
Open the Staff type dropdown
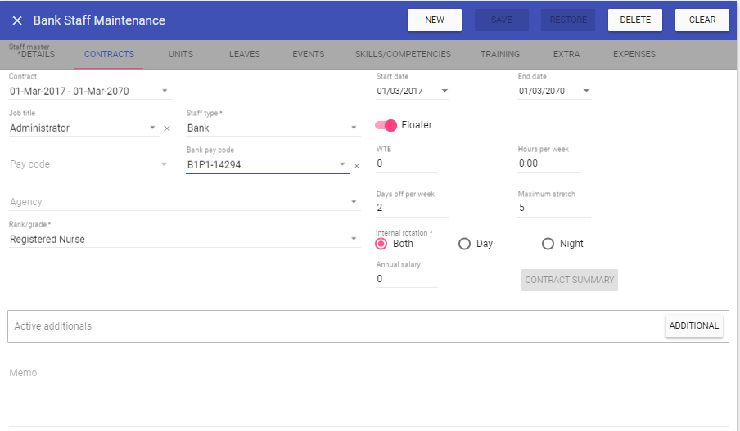[354, 128]
